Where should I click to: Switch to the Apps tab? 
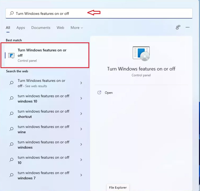pyautogui.click(x=21, y=28)
